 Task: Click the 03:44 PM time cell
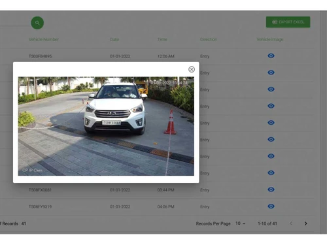tap(165, 190)
